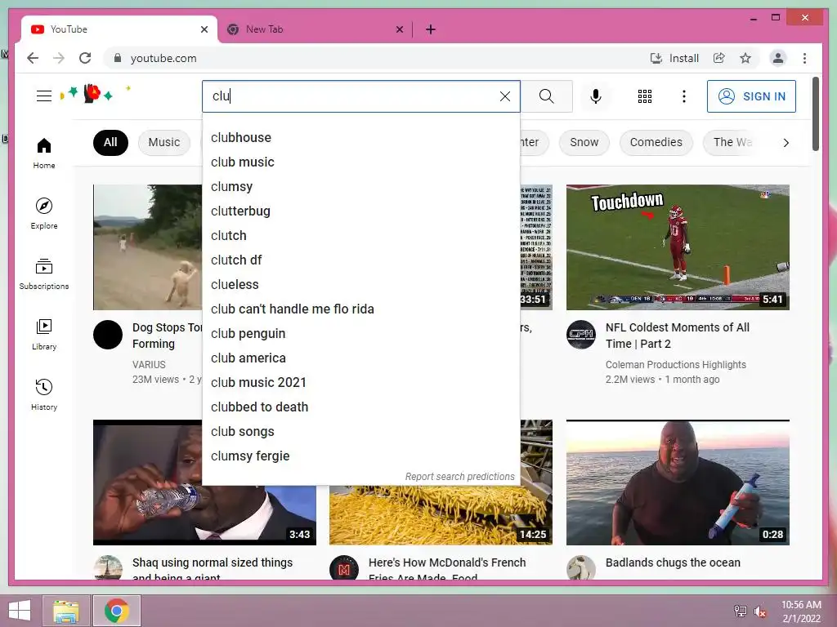The width and height of the screenshot is (837, 627).
Task: Choose suggestion club music
Action: [360, 162]
